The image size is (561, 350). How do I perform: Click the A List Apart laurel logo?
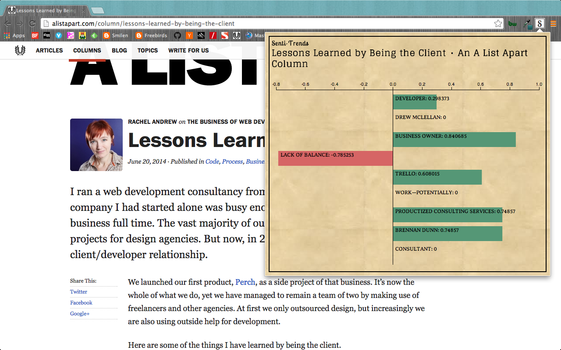[20, 50]
